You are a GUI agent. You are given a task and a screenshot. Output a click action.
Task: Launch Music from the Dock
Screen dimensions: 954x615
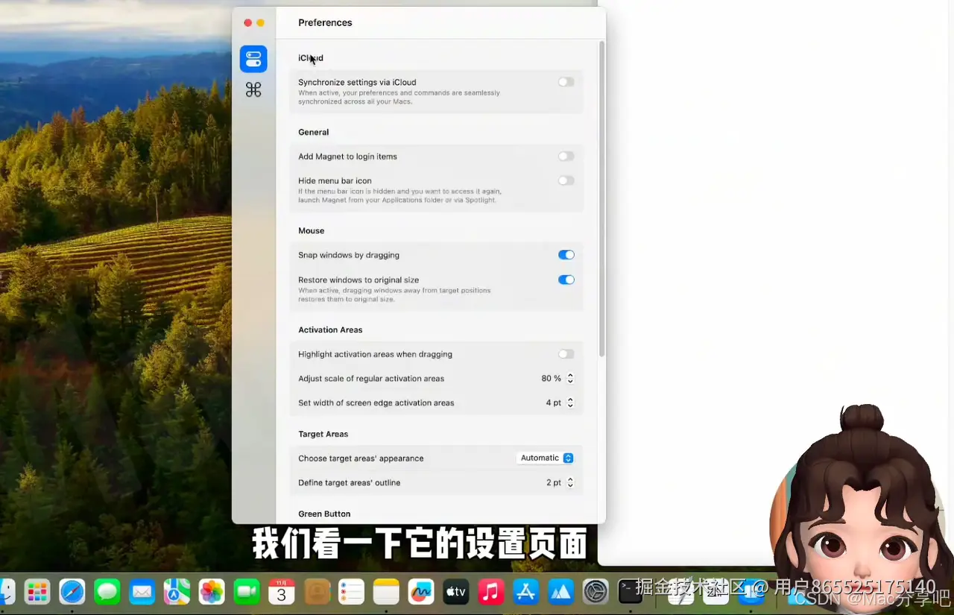coord(490,592)
